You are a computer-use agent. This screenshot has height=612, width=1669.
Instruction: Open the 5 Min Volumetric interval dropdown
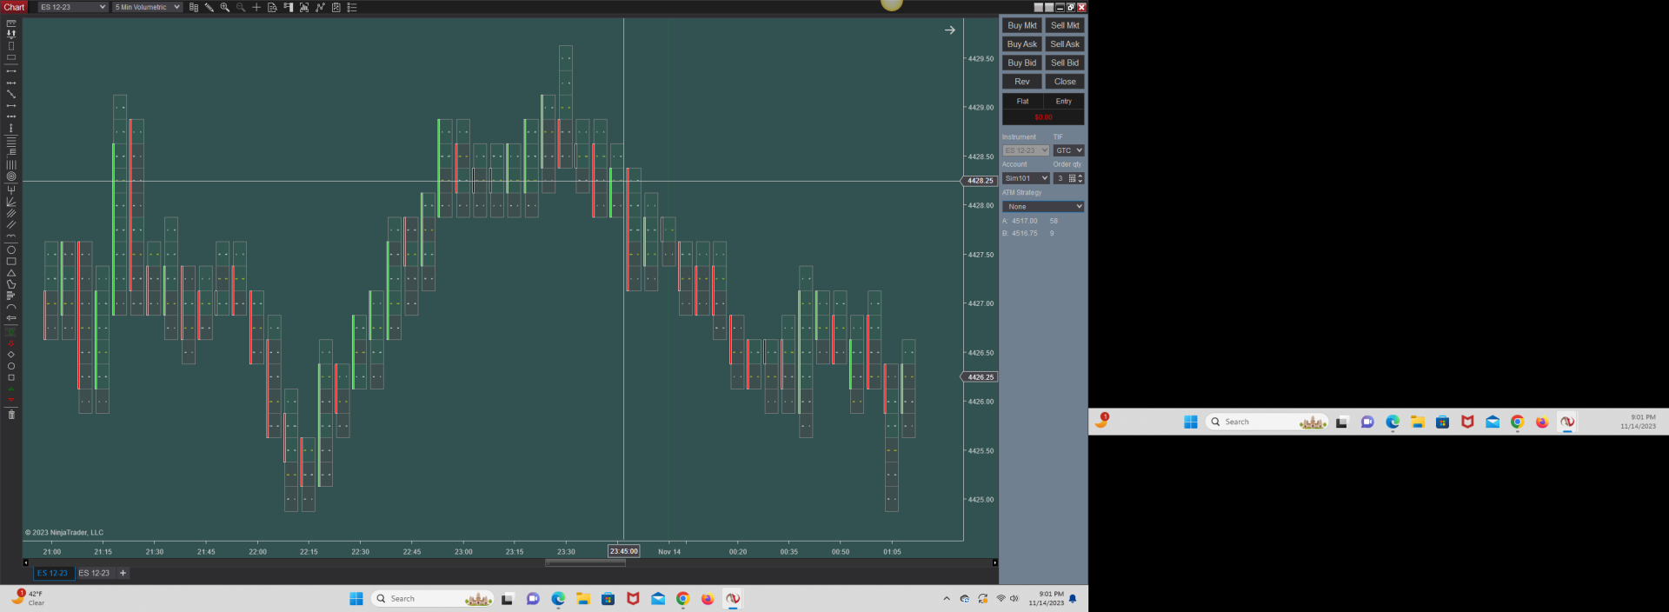(147, 7)
